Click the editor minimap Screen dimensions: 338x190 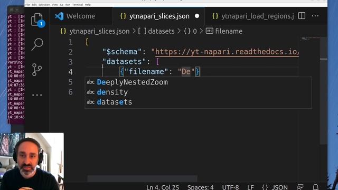click(311, 39)
